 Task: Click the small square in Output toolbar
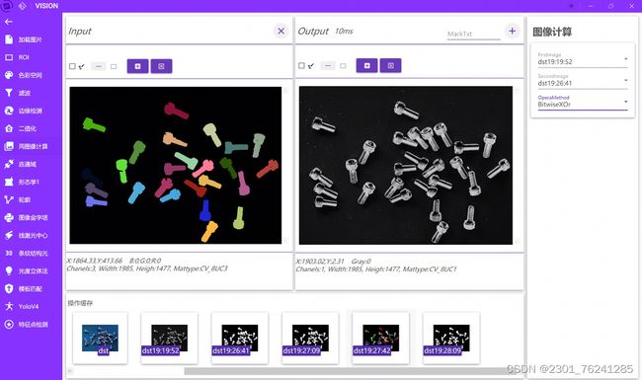343,65
